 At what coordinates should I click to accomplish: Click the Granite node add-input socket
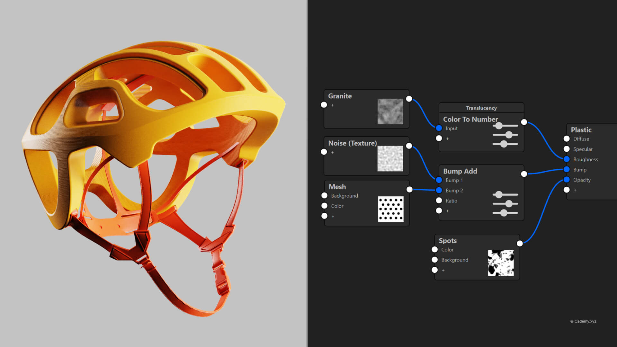tap(324, 105)
